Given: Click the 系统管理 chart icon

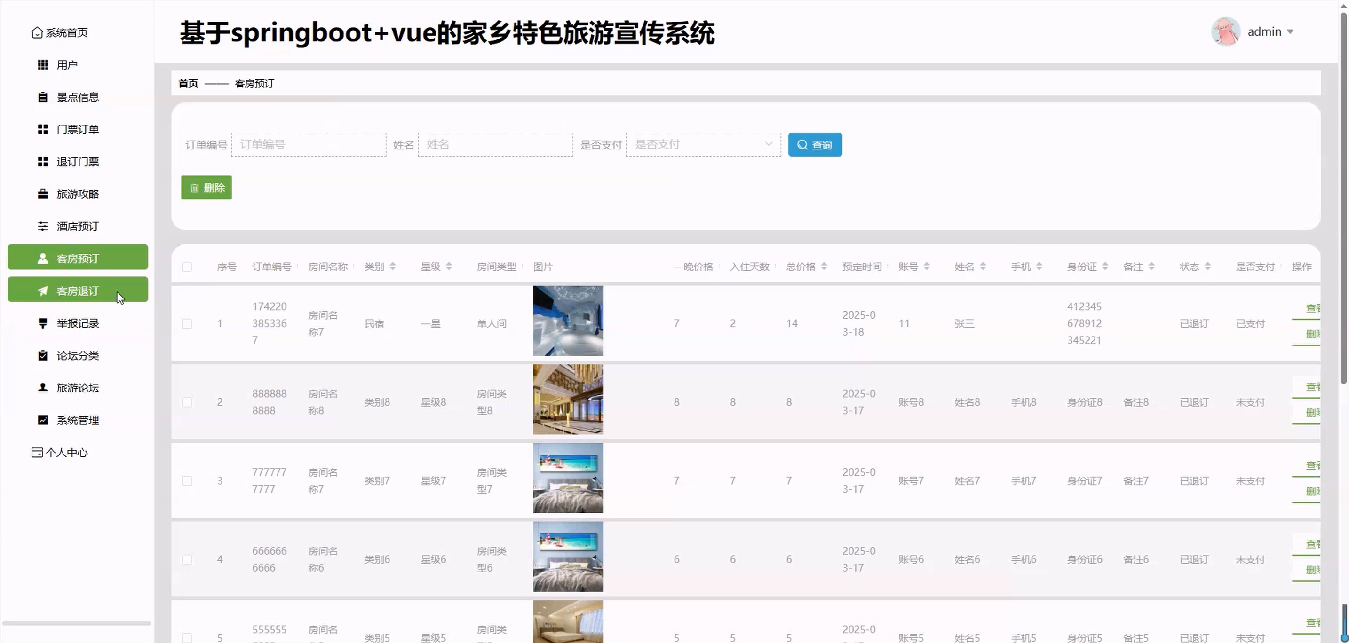Looking at the screenshot, I should coord(43,420).
